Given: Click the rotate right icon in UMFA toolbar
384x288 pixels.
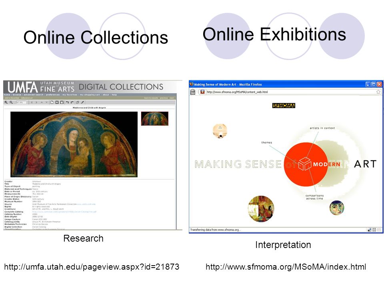Looking at the screenshot, I should click(x=72, y=102).
